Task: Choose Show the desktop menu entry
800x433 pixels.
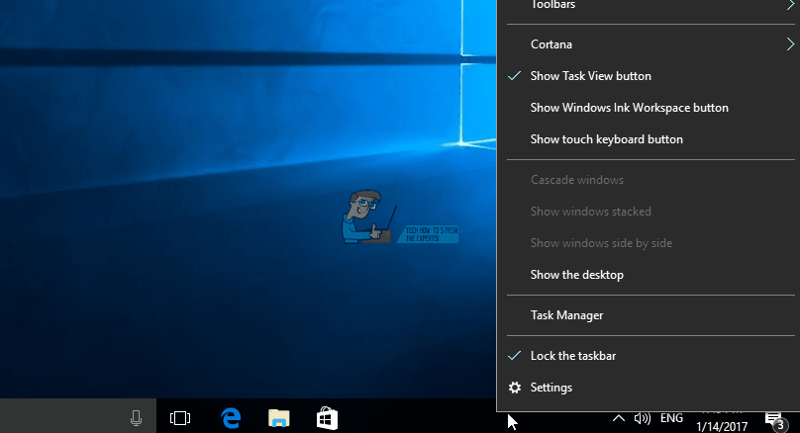Action: point(576,275)
